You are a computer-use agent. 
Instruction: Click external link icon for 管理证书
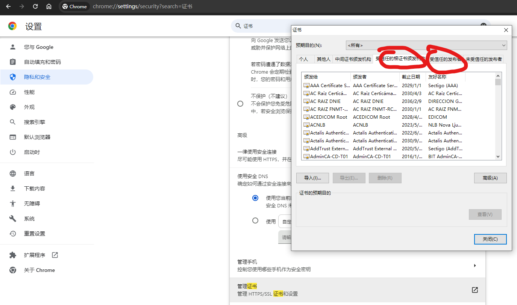point(475,290)
